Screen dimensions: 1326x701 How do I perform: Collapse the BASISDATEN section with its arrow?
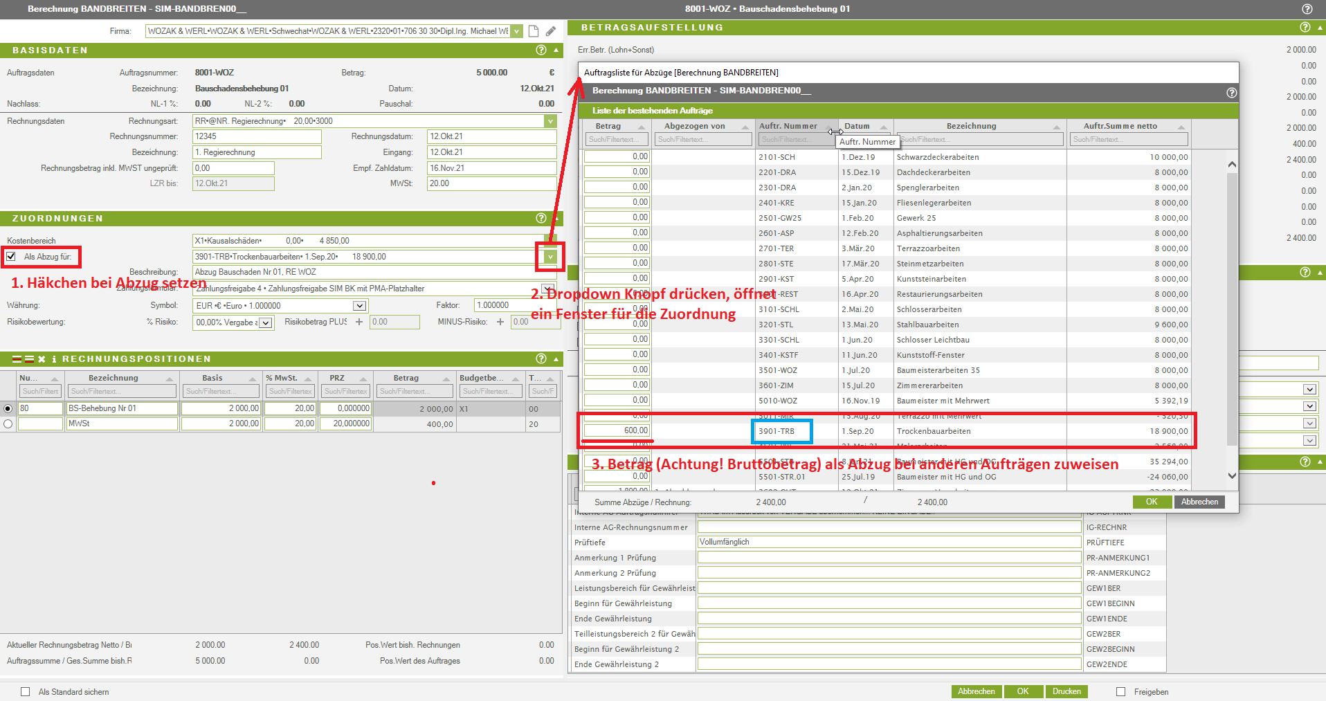click(556, 50)
